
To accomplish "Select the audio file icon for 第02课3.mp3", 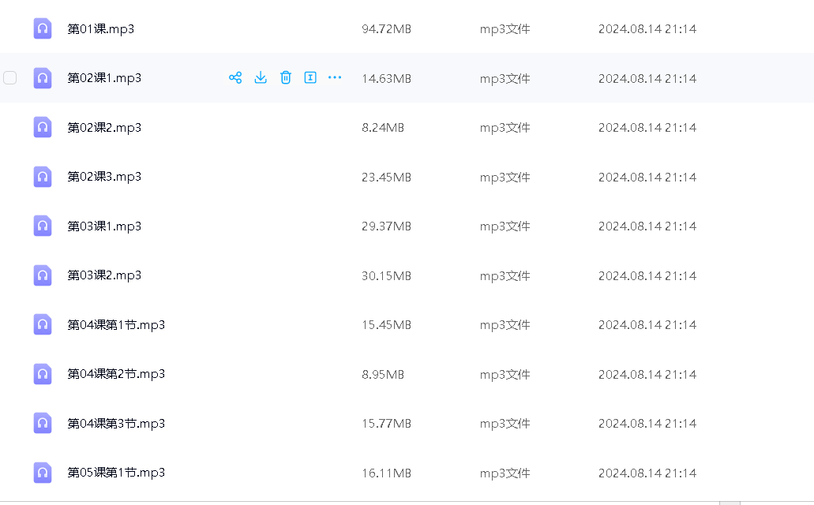I will pyautogui.click(x=43, y=177).
